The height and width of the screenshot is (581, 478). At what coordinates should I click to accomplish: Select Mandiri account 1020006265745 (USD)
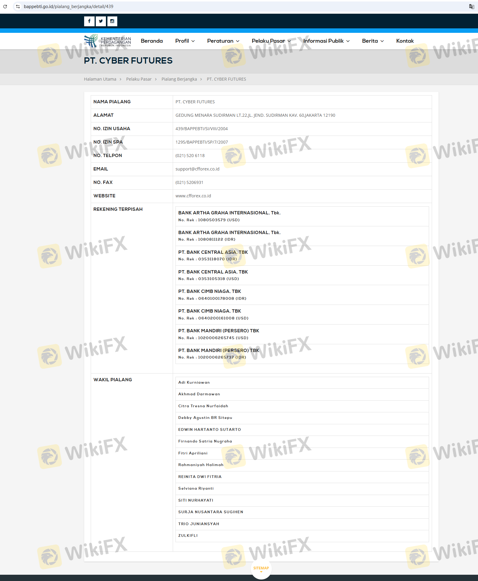click(302, 334)
